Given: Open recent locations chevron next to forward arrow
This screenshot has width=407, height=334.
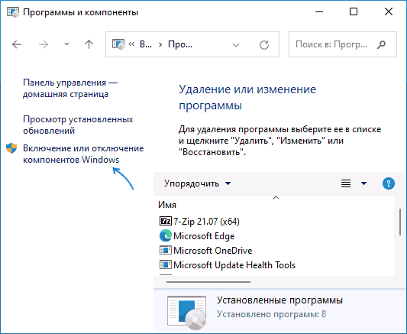Looking at the screenshot, I should pyautogui.click(x=66, y=44).
